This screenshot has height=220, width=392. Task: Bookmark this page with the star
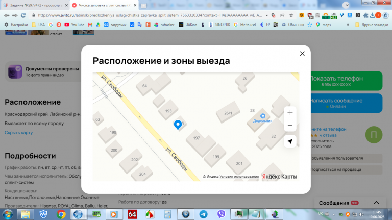(291, 15)
